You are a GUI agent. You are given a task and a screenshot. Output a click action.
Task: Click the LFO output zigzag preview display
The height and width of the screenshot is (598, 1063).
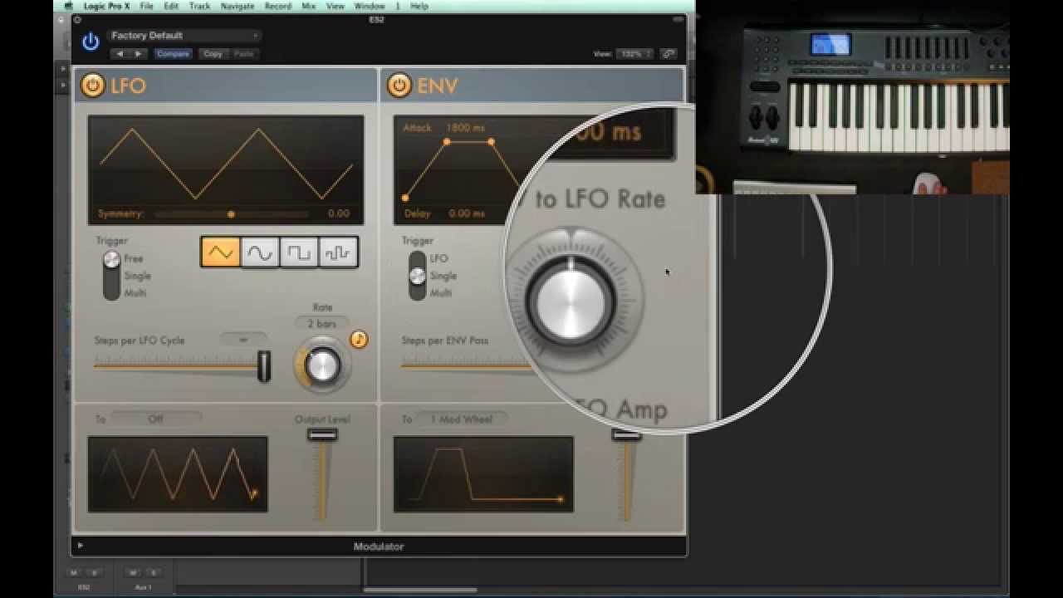click(178, 473)
